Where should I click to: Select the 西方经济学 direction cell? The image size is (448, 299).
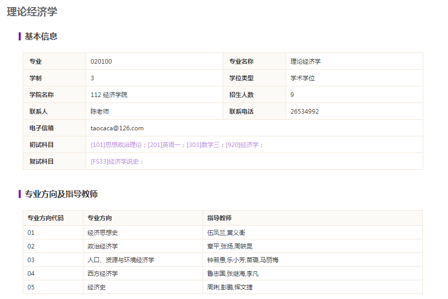coord(103,274)
